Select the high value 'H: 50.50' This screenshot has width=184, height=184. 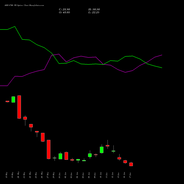[94, 10]
